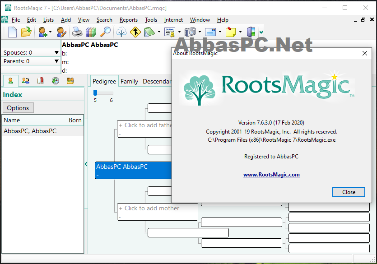The width and height of the screenshot is (377, 264).
Task: Select the people folder groups sidebar icon
Action: coord(70,81)
